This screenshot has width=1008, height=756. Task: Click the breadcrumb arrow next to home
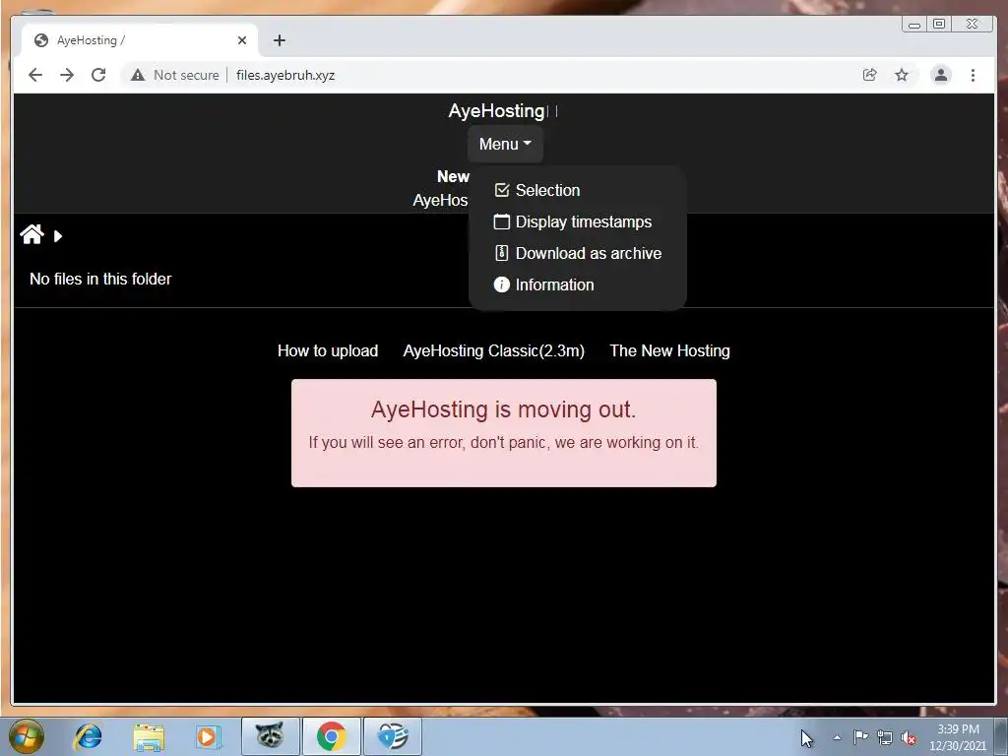(58, 236)
